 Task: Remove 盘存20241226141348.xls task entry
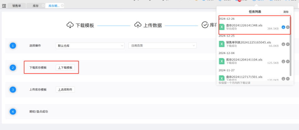[288, 27]
